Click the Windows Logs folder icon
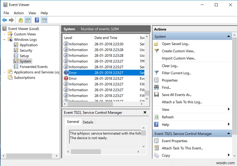 click(x=10, y=39)
